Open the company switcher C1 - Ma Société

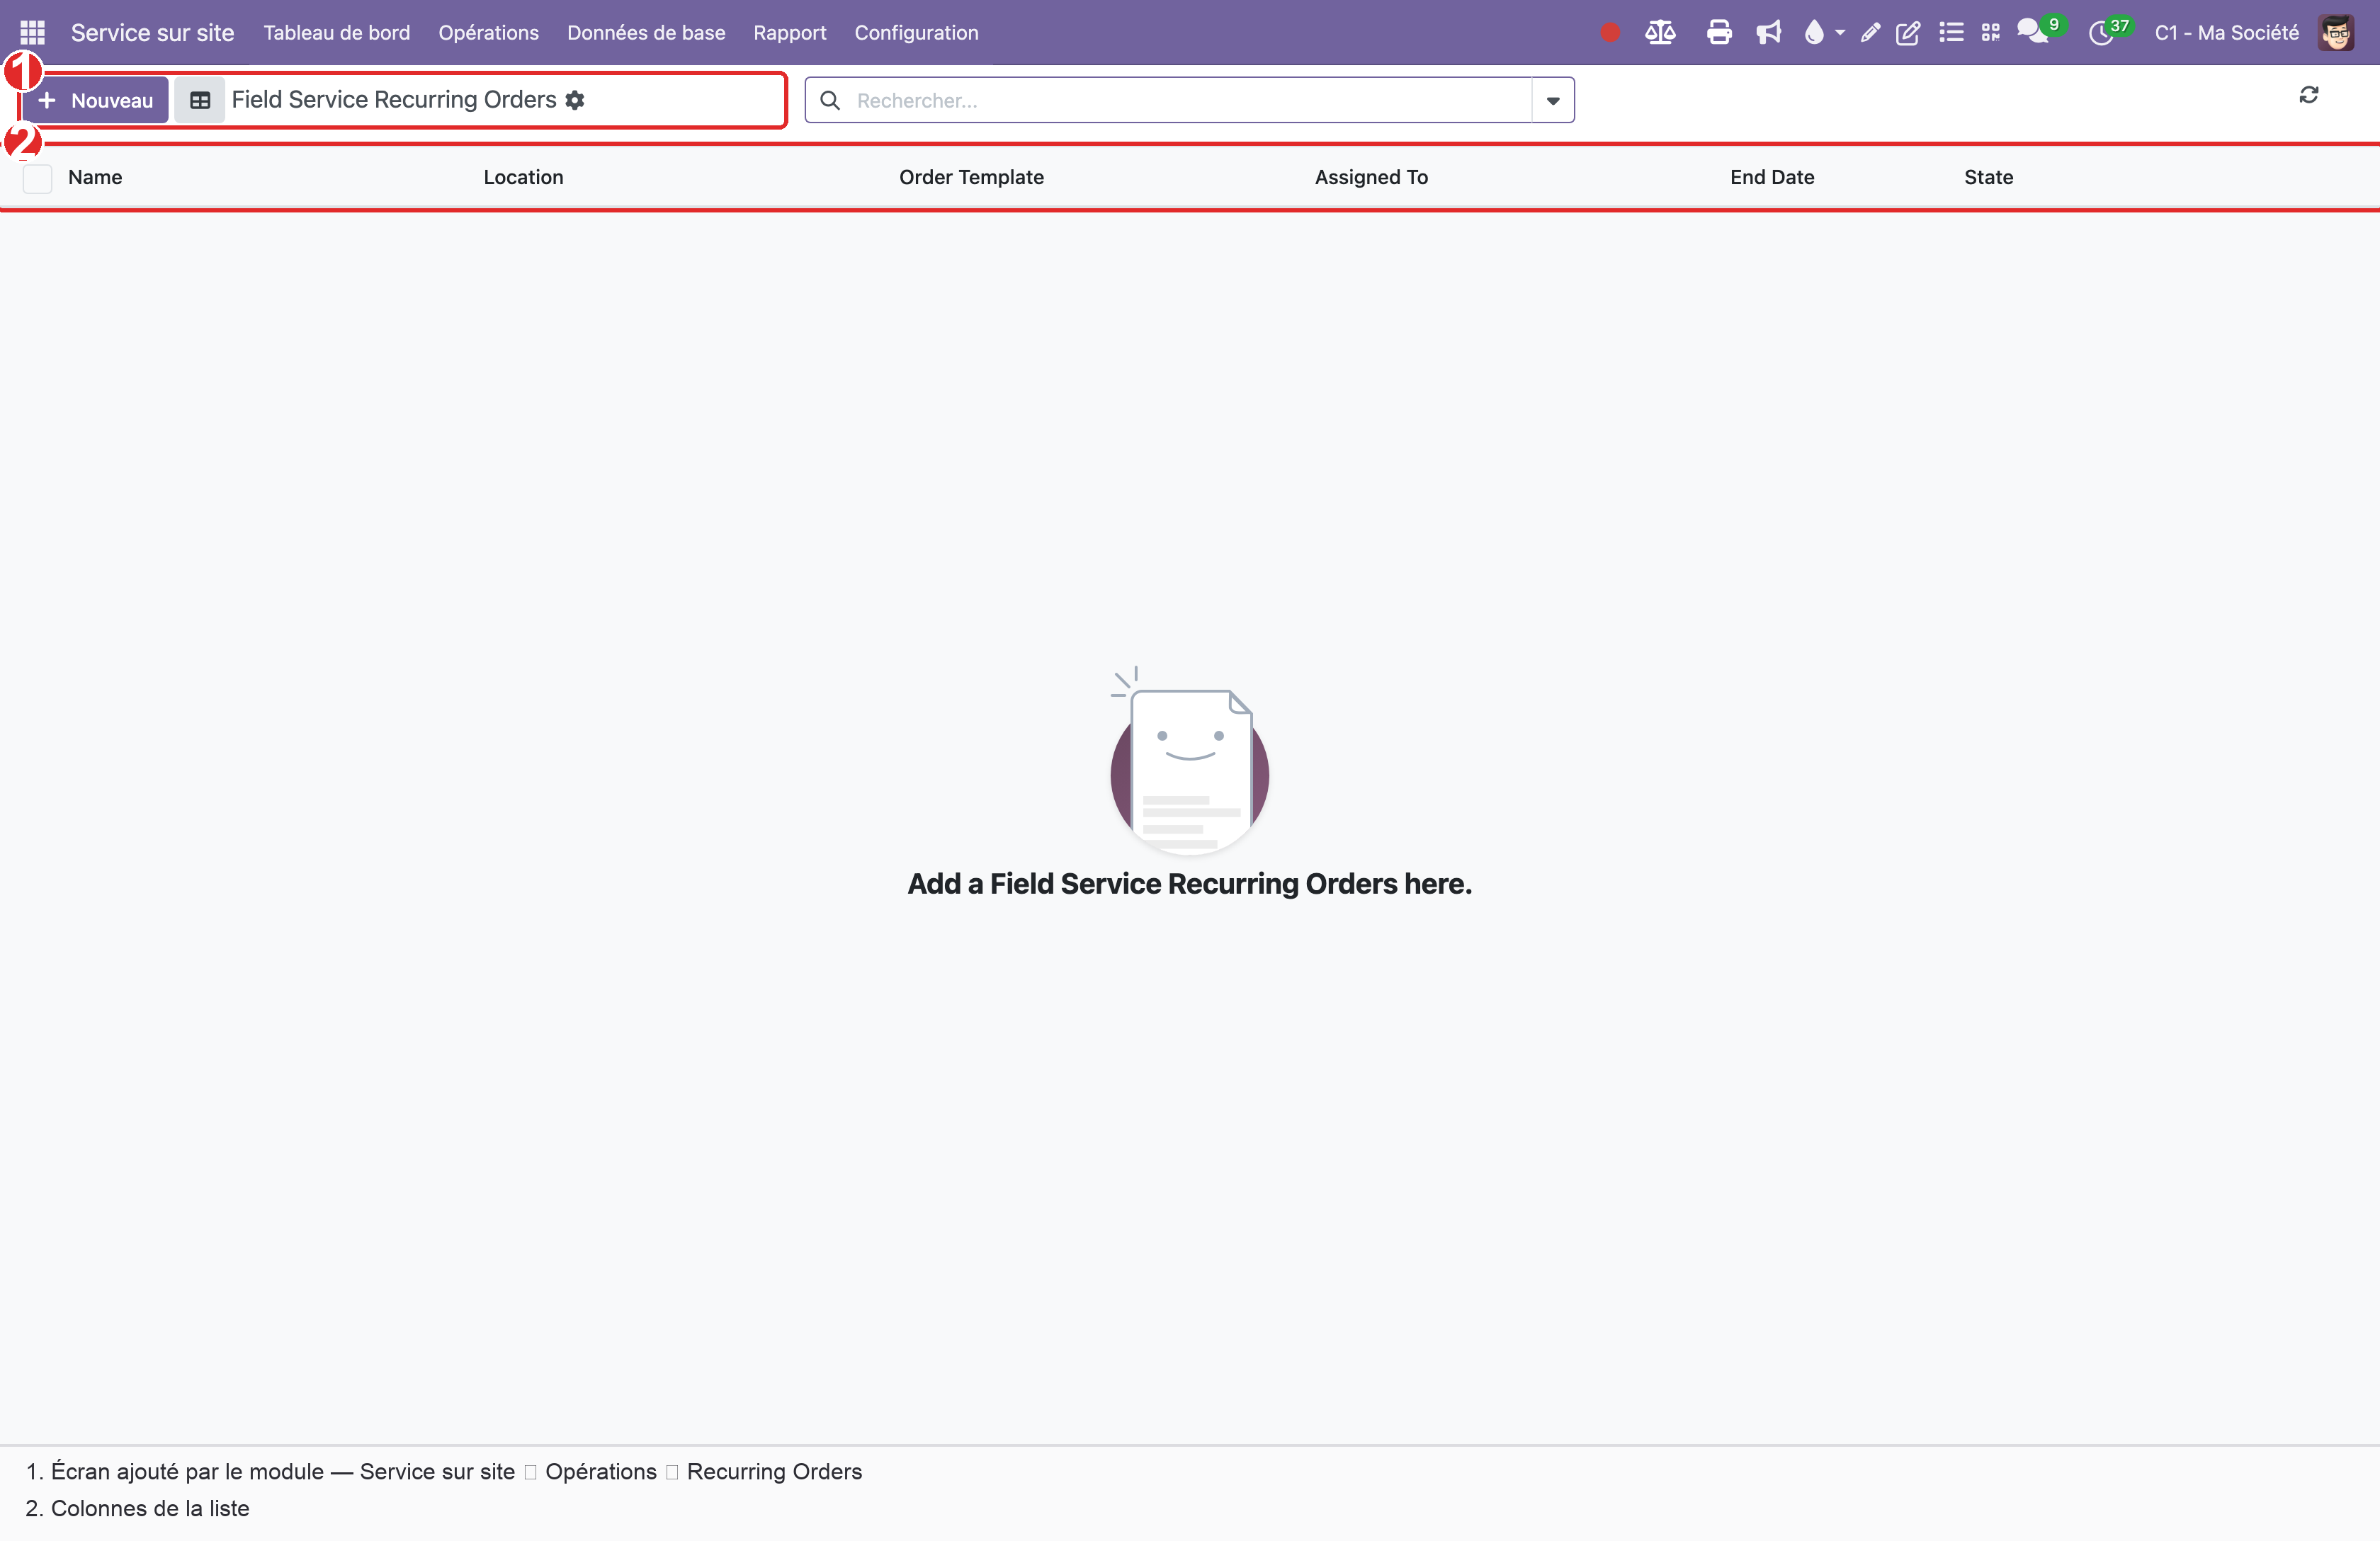pyautogui.click(x=2227, y=33)
